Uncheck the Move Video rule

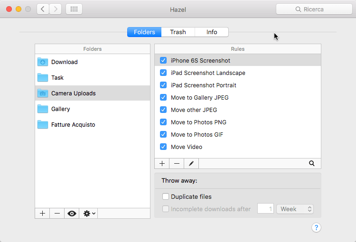point(163,147)
